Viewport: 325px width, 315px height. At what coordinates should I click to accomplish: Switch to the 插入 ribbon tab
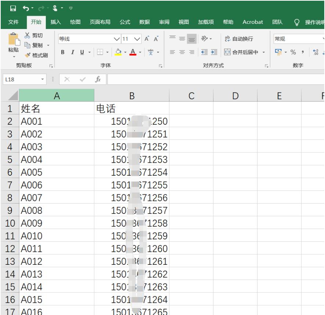(55, 22)
